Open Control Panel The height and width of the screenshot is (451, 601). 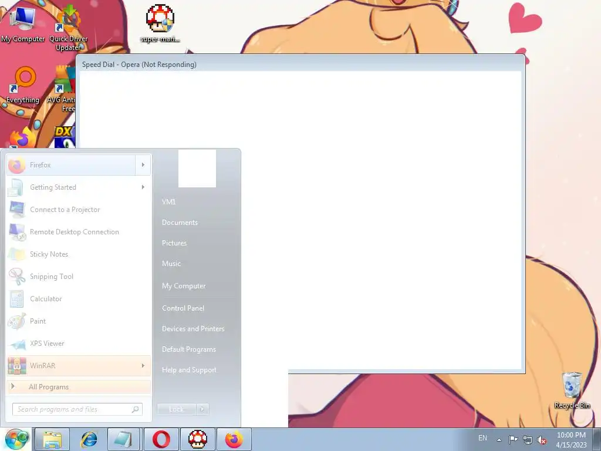click(x=183, y=308)
